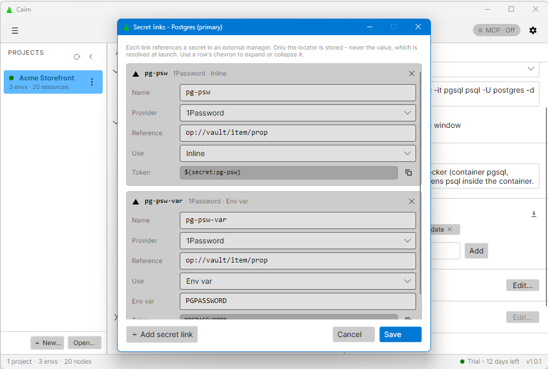Remove the pg-psw-var secret link

(411, 201)
